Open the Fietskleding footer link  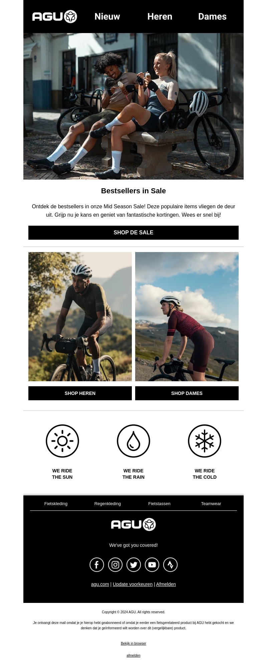click(56, 503)
